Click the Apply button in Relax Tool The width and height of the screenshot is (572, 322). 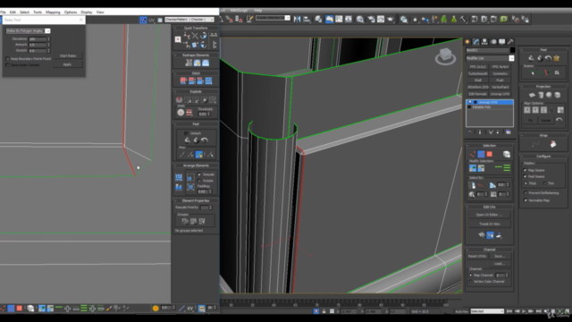point(68,64)
